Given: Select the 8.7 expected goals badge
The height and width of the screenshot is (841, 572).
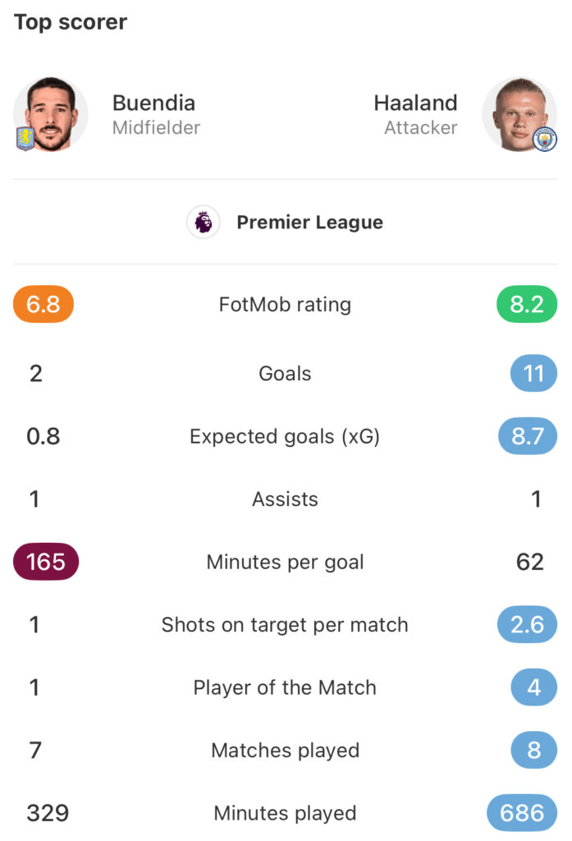Looking at the screenshot, I should [527, 437].
